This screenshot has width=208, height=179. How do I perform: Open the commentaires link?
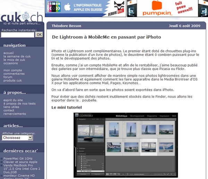click(14, 73)
